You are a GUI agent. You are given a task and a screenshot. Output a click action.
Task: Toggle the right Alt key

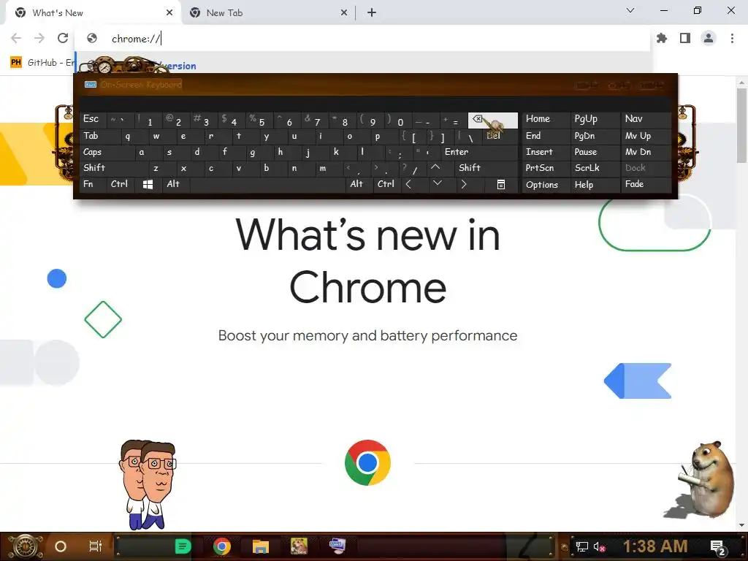click(358, 184)
